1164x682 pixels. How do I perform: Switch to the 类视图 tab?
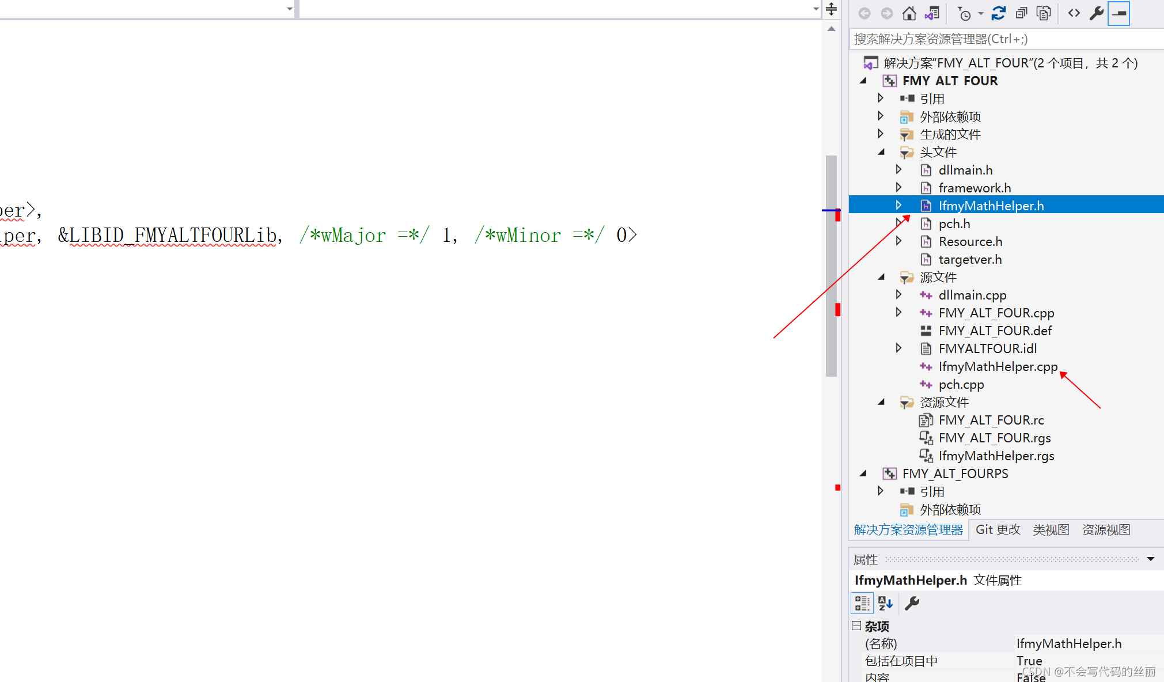pos(1051,530)
